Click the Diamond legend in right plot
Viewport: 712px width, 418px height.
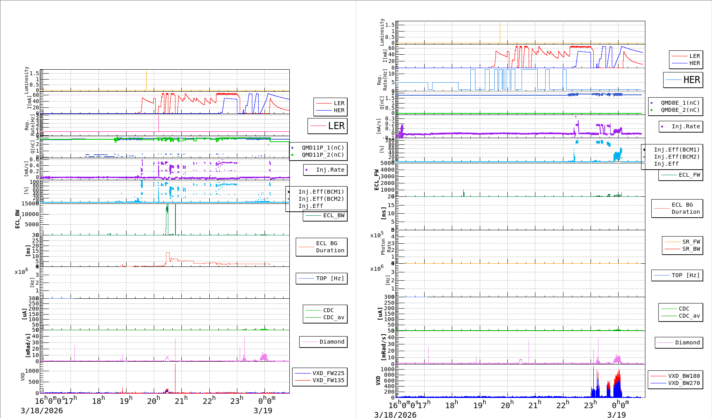click(x=687, y=342)
